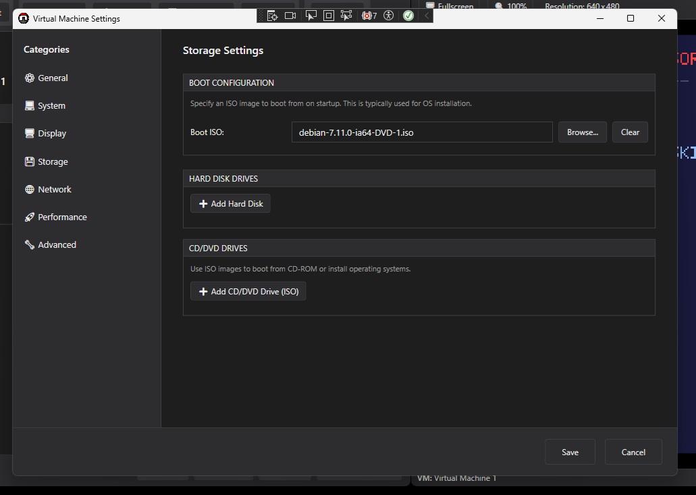Click the Virtual Machine Settings app logo
Image resolution: width=696 pixels, height=495 pixels.
[24, 19]
